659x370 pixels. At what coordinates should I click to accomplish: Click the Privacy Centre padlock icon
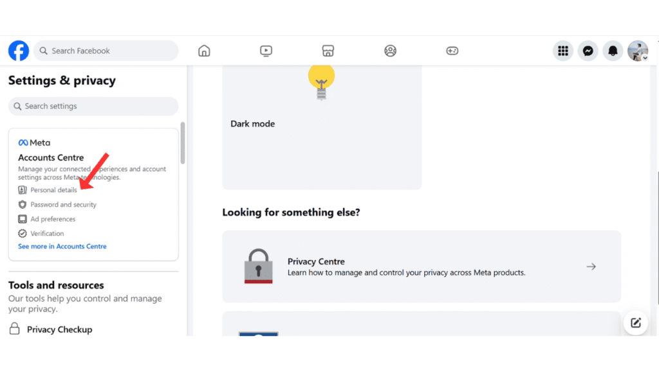pos(258,266)
